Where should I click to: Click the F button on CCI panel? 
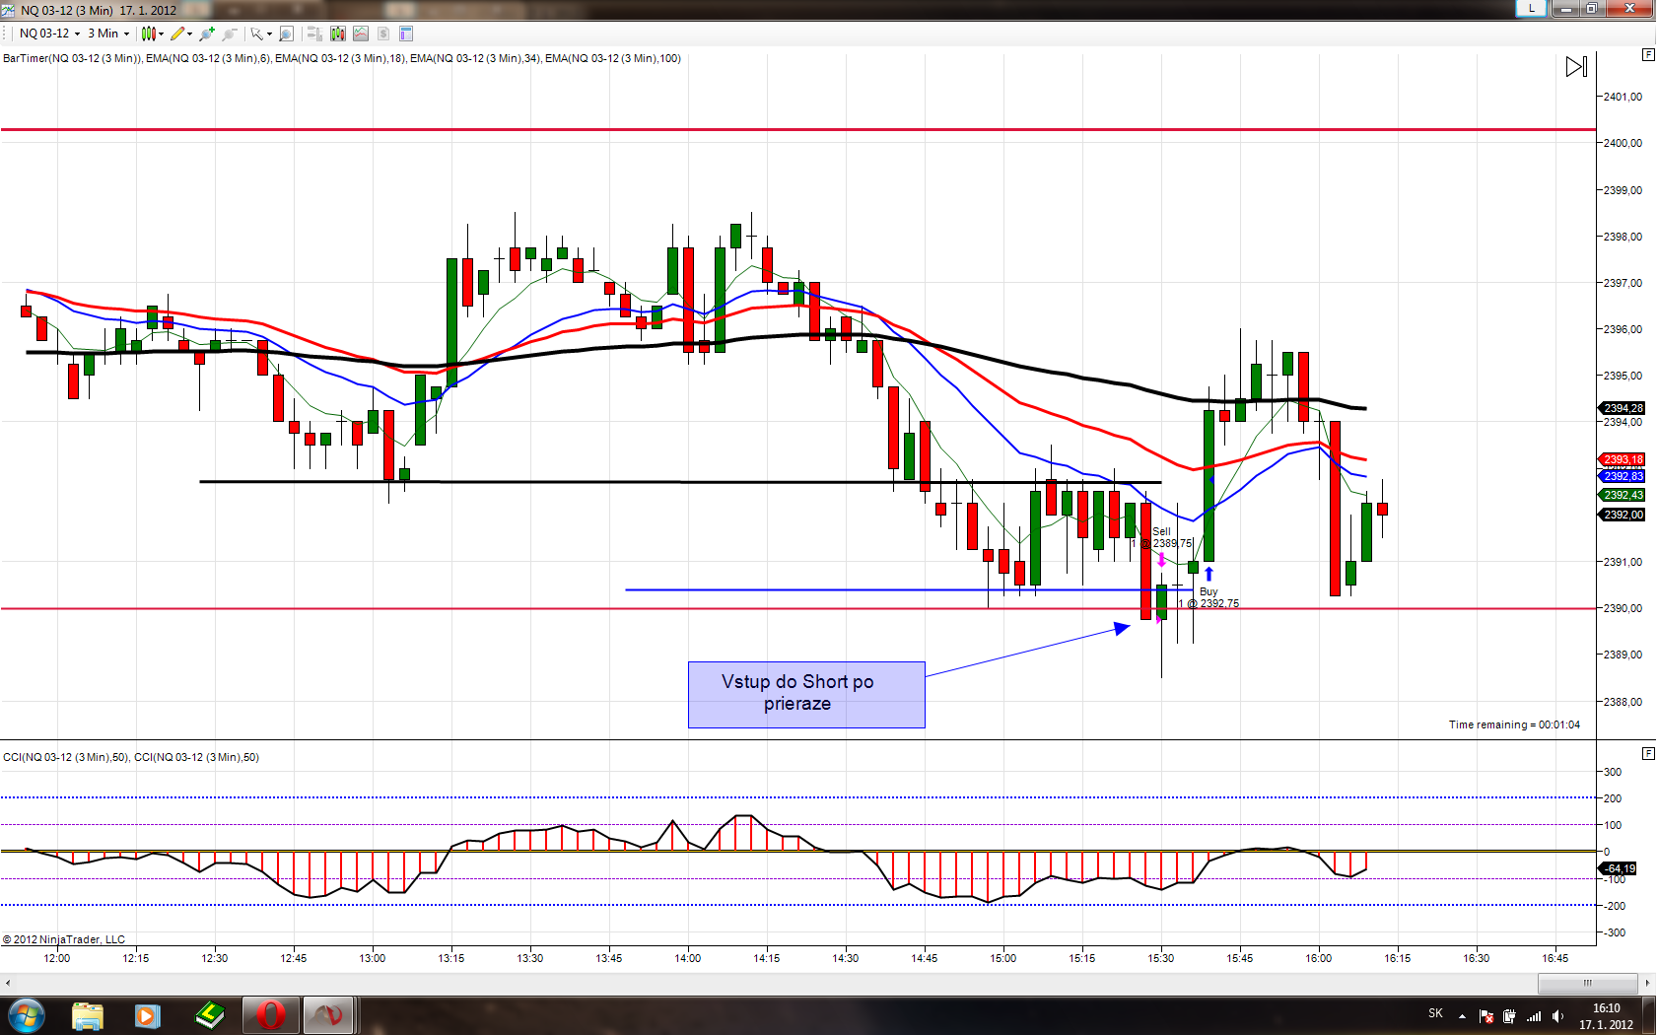tap(1648, 753)
